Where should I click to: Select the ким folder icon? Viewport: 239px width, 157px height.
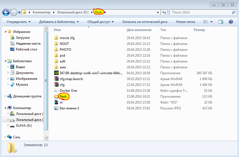coord(56,67)
